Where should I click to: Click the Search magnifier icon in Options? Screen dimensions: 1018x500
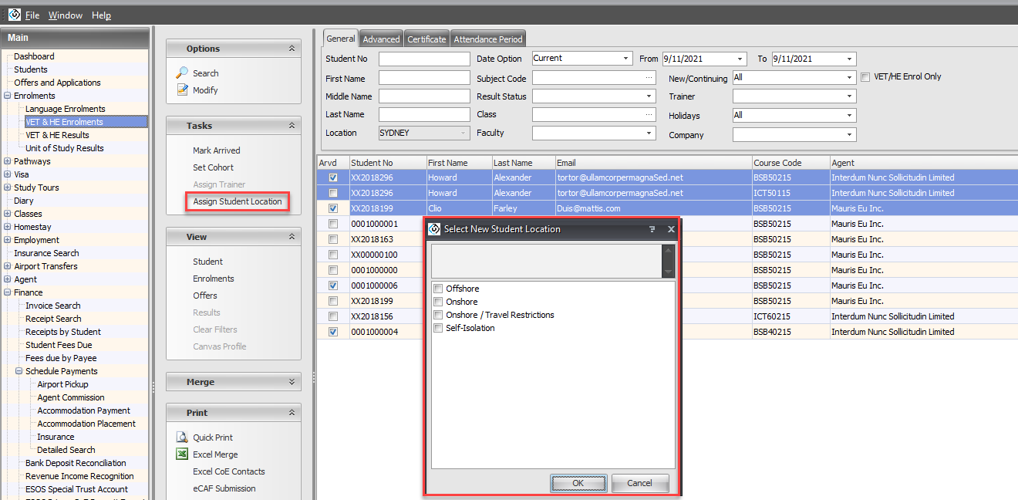coord(182,73)
